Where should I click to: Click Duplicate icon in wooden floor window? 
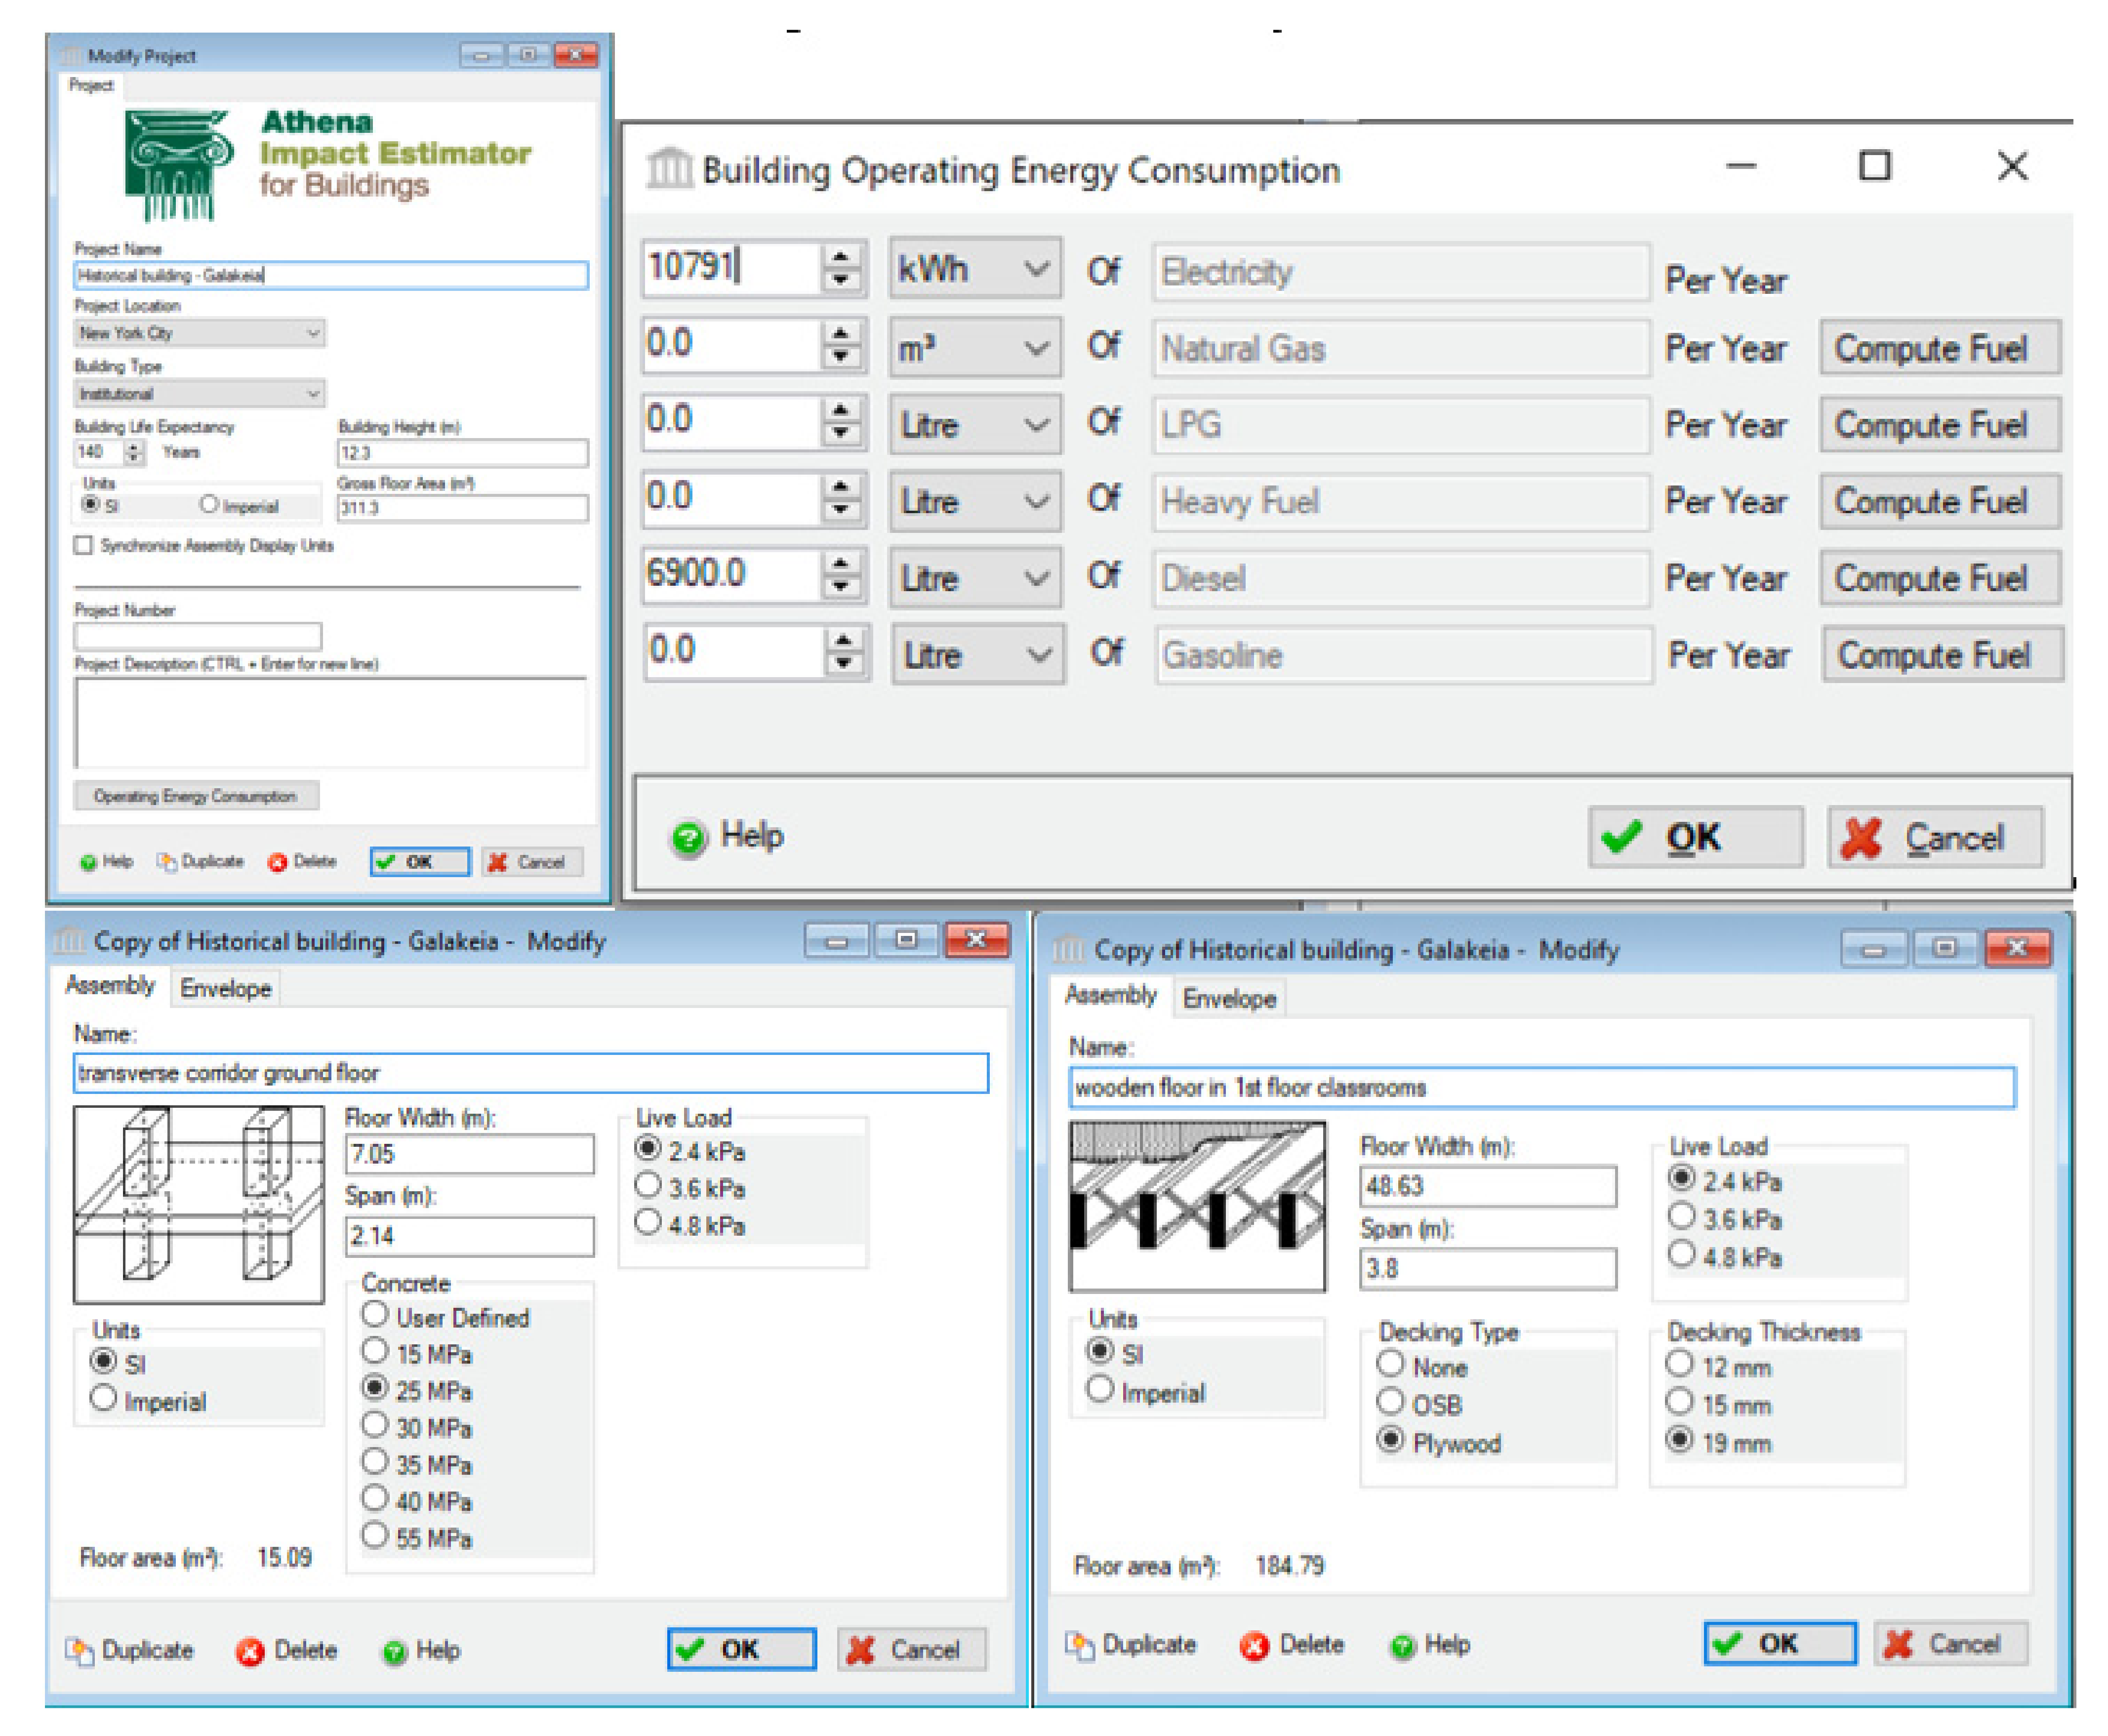coord(1079,1645)
